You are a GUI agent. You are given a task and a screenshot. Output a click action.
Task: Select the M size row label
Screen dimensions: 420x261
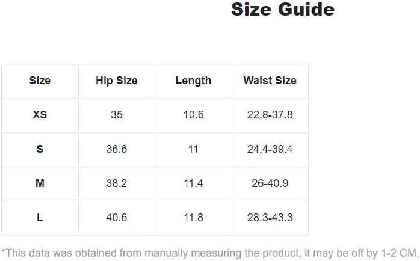[x=40, y=183]
